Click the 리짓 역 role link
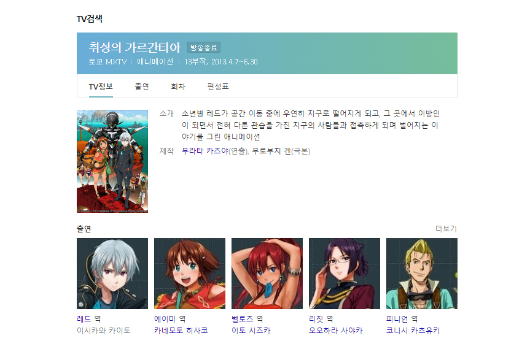This screenshot has width=522, height=349. 321,319
